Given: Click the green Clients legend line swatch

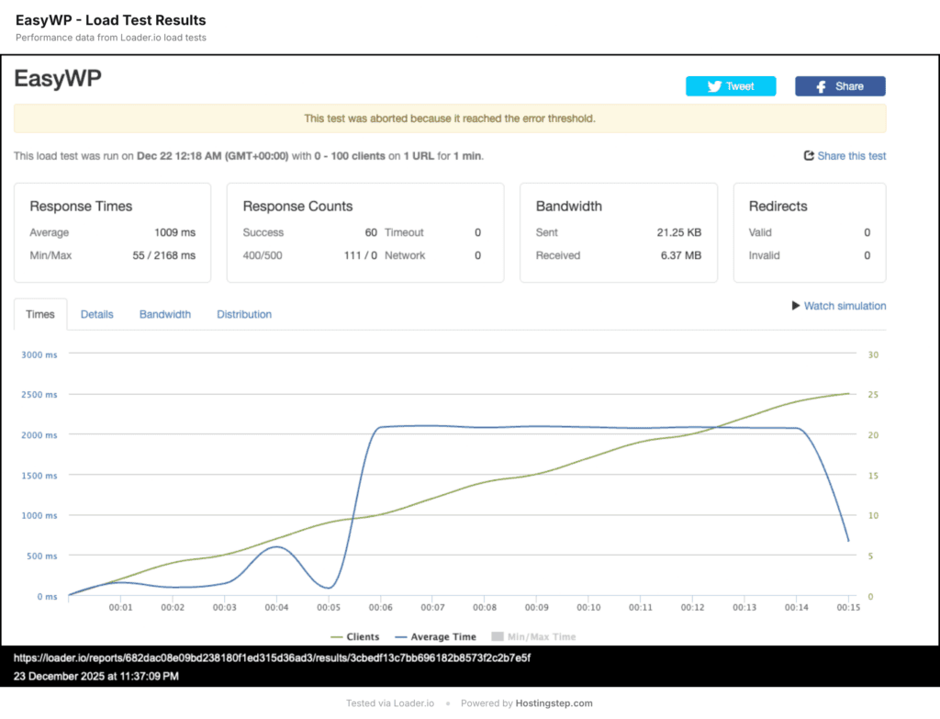Looking at the screenshot, I should (336, 636).
